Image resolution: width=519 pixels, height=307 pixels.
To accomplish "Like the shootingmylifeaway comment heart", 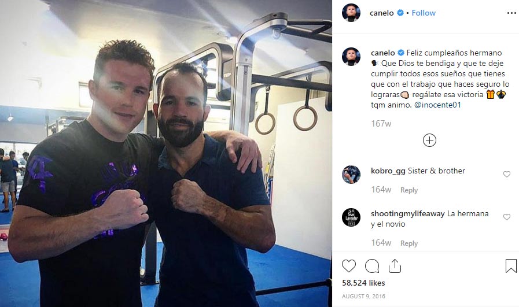I will point(507,217).
